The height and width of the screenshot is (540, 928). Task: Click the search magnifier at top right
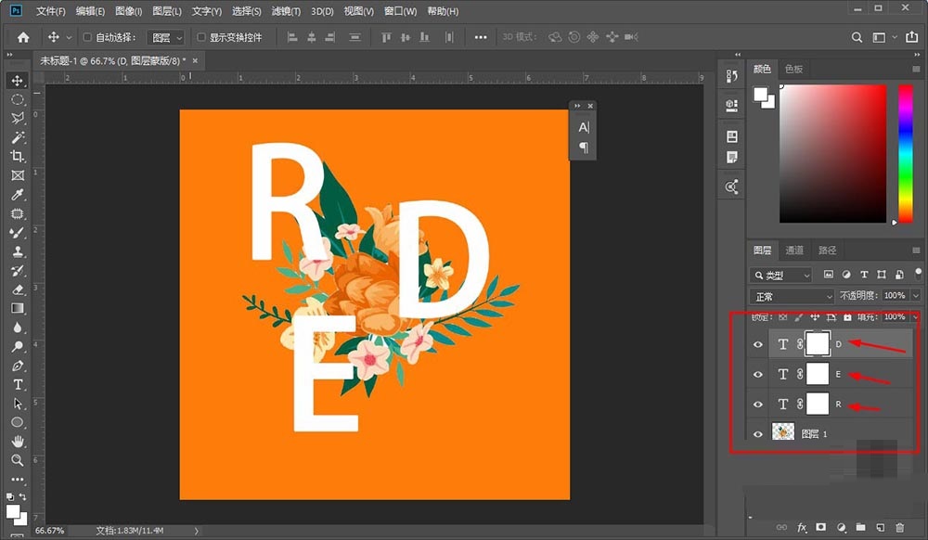click(856, 37)
